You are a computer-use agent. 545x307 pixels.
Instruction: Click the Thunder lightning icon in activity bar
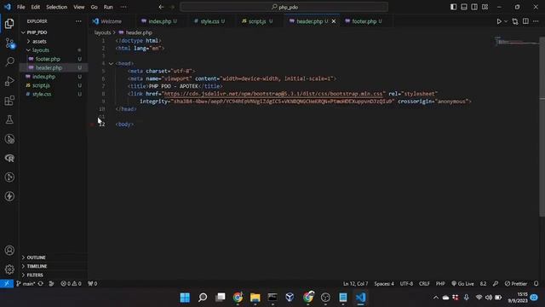[x=9, y=196]
